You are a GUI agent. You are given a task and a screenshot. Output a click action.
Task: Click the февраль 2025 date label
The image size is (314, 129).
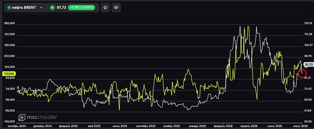[x=68, y=126]
